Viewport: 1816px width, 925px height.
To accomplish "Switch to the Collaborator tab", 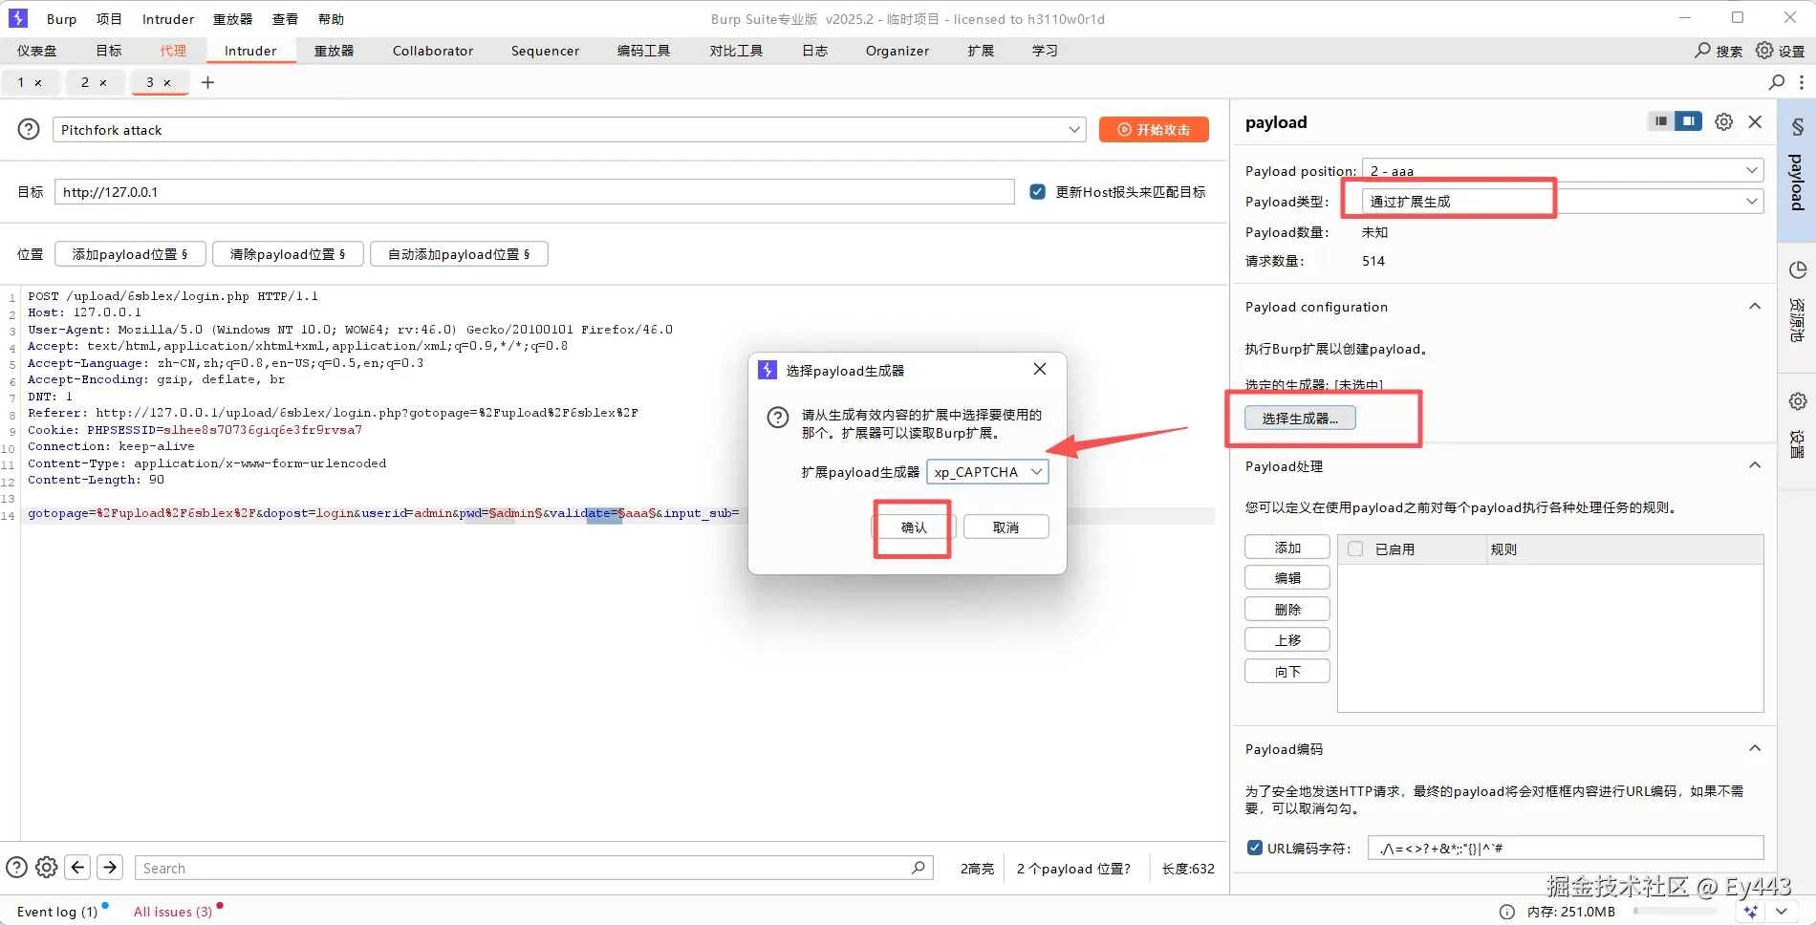I will point(433,51).
